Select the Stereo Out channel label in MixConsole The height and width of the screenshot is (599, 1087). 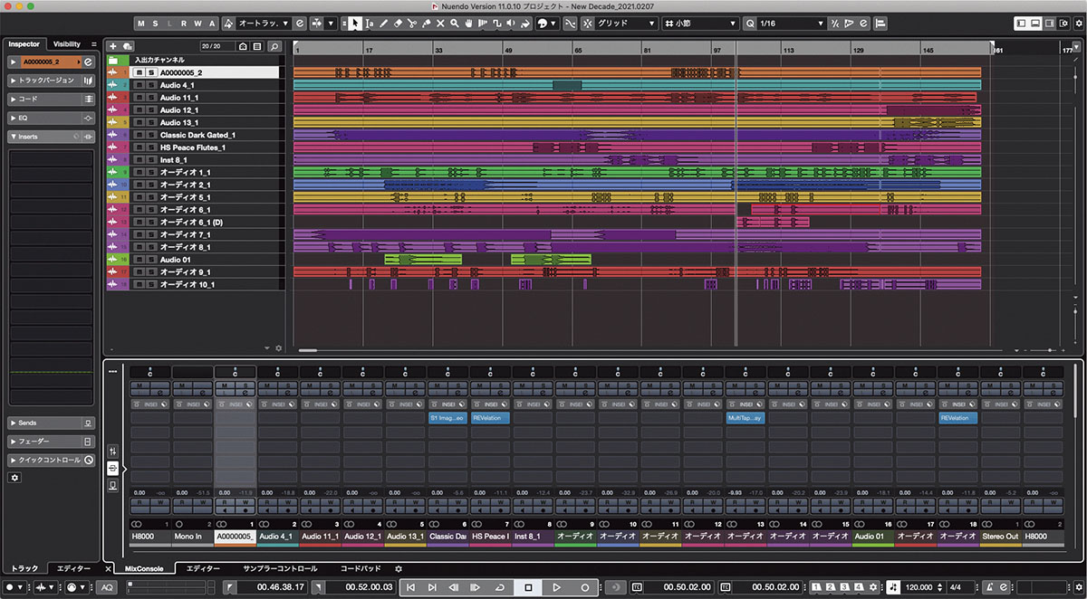tap(1001, 537)
